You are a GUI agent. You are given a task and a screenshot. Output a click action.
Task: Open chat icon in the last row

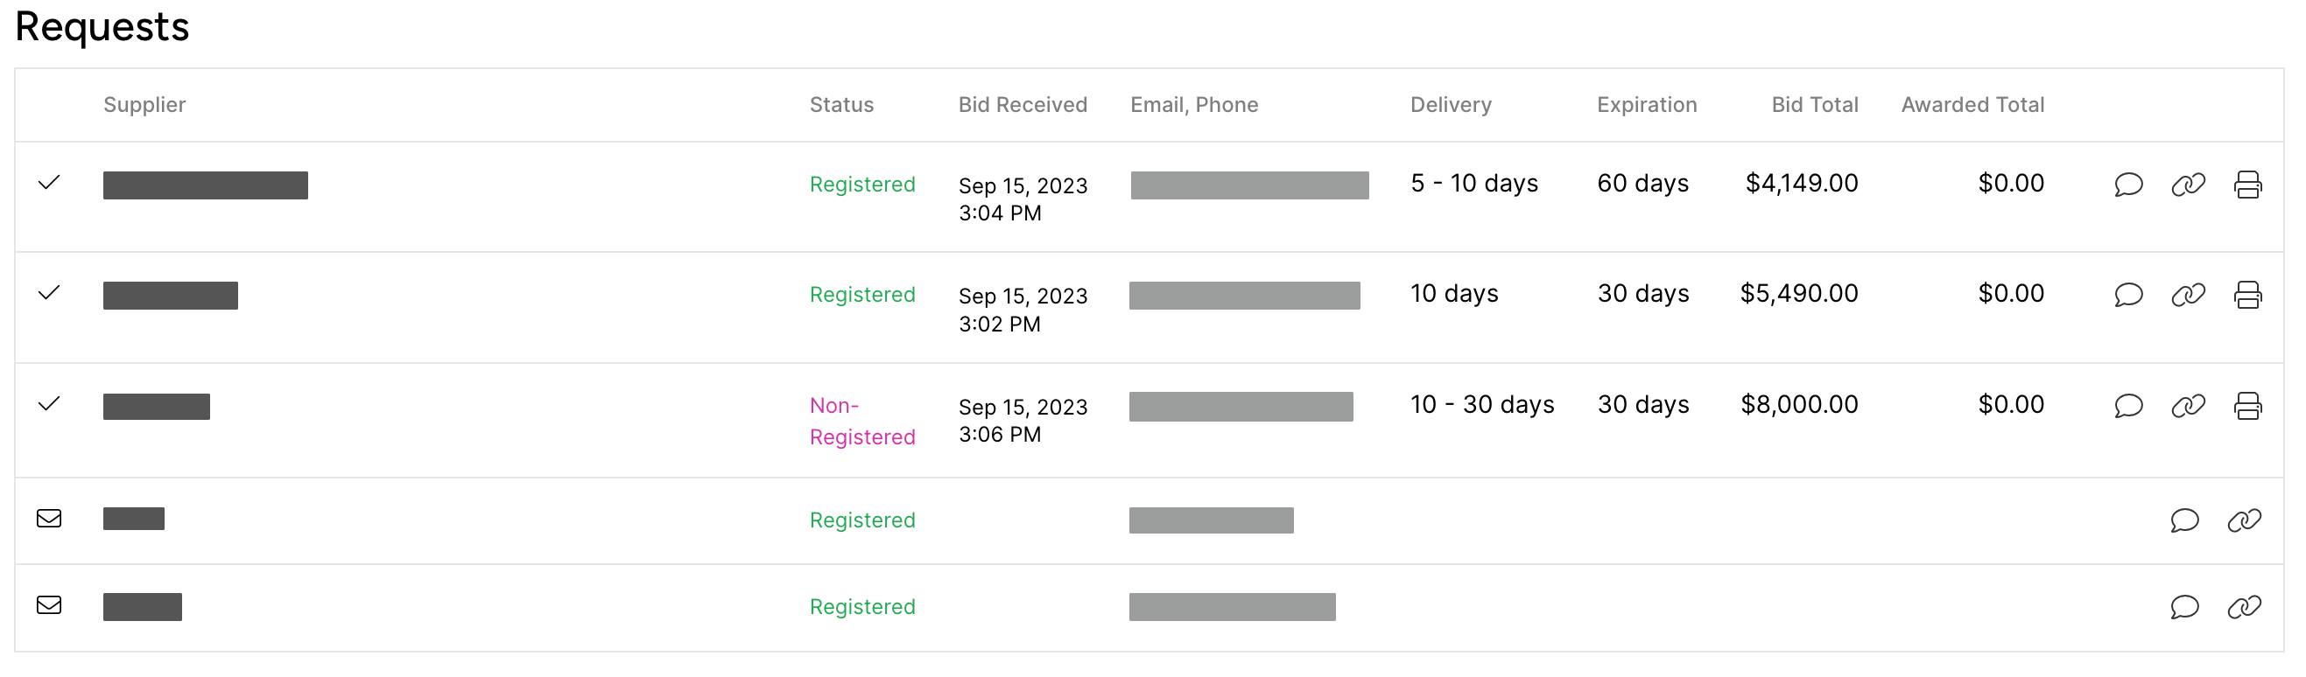coord(2184,607)
